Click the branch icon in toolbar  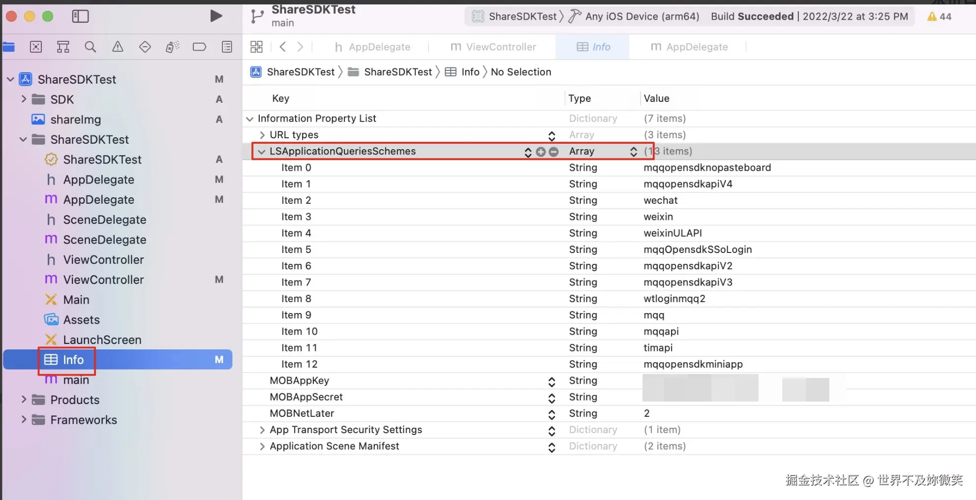(x=257, y=16)
